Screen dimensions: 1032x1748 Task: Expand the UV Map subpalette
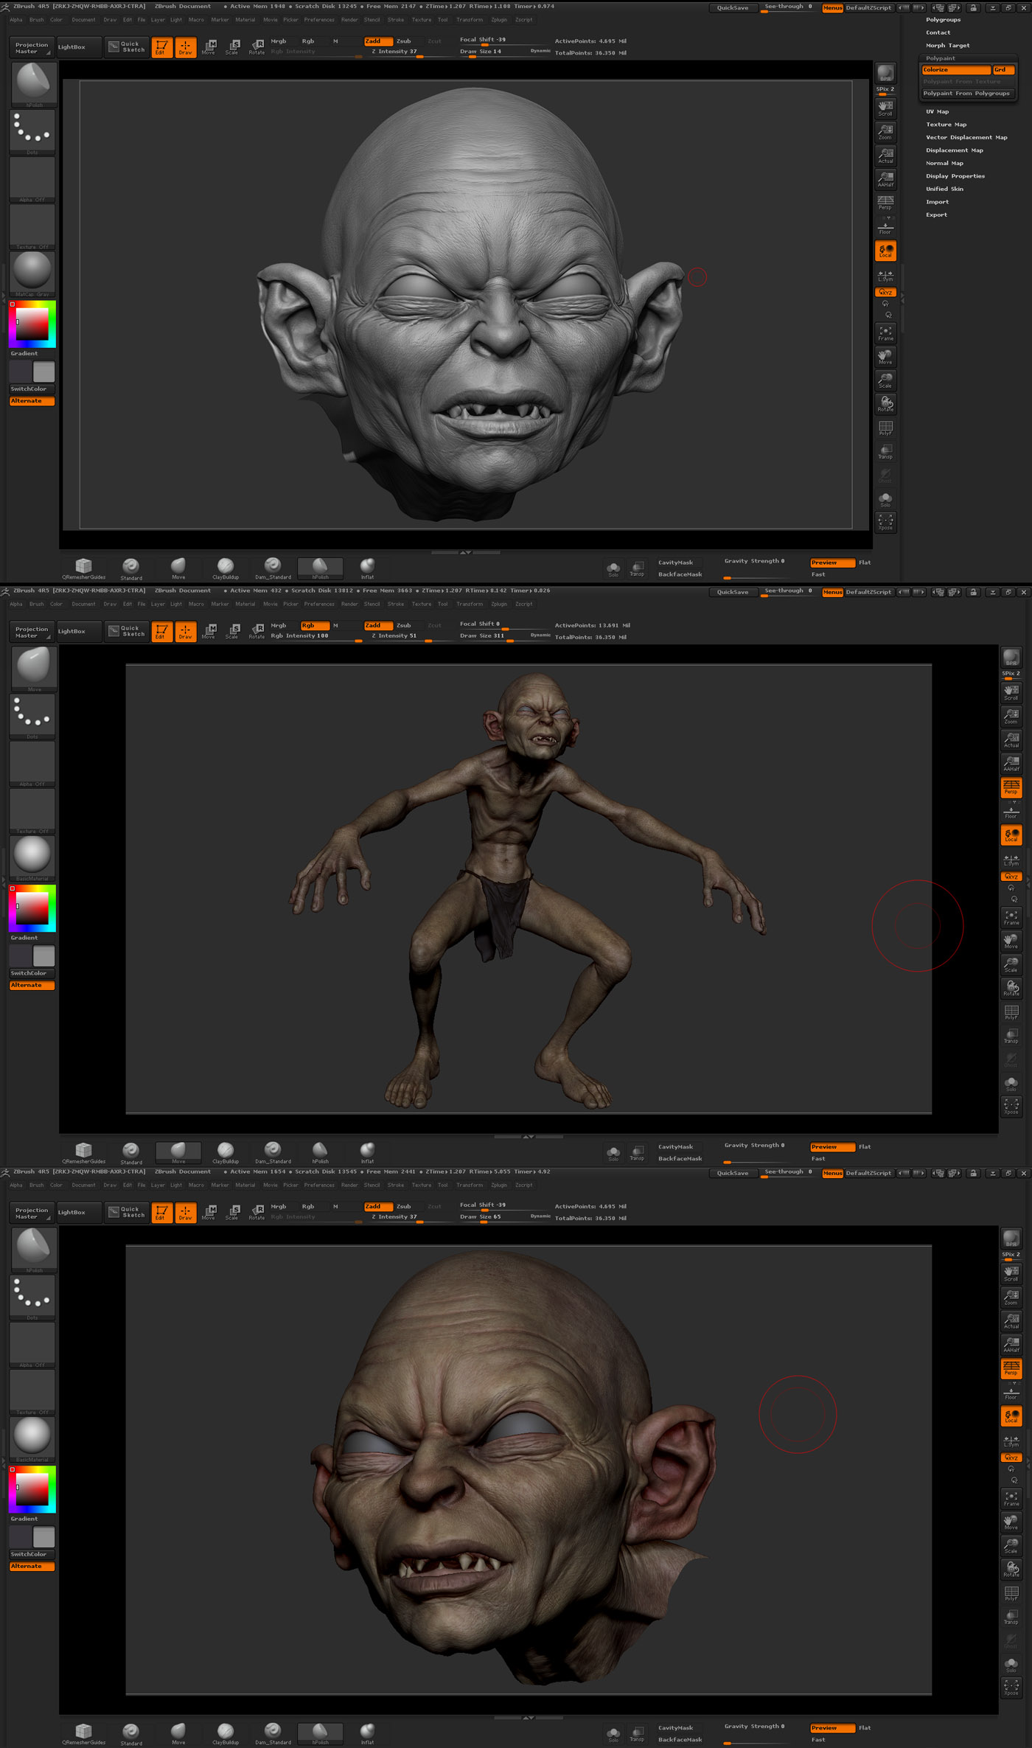(x=937, y=112)
